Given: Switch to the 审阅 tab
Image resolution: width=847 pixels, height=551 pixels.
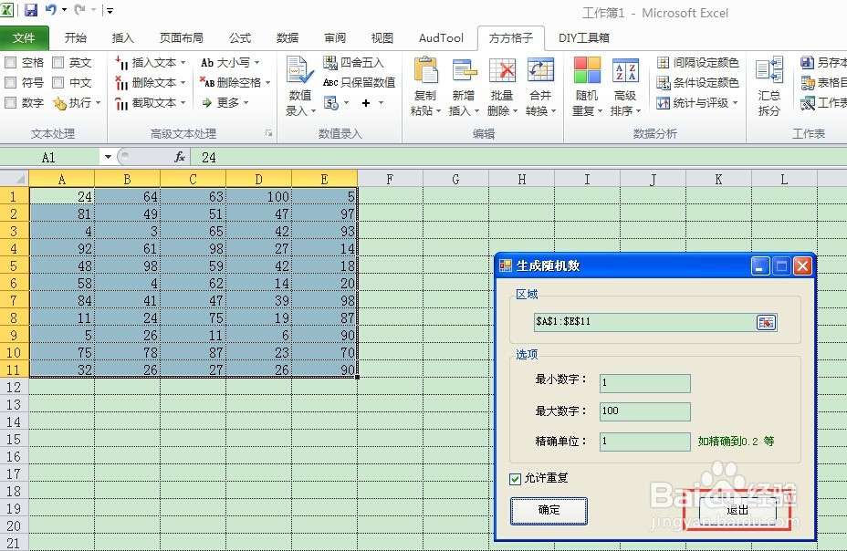Looking at the screenshot, I should 335,37.
